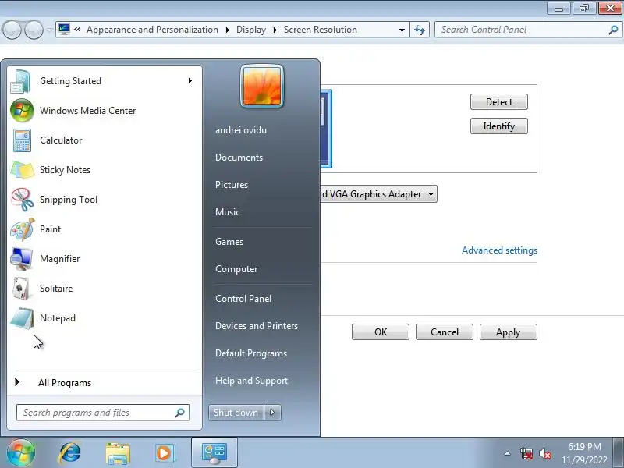Open Computer from Start menu
Image resolution: width=624 pixels, height=468 pixels.
[236, 269]
